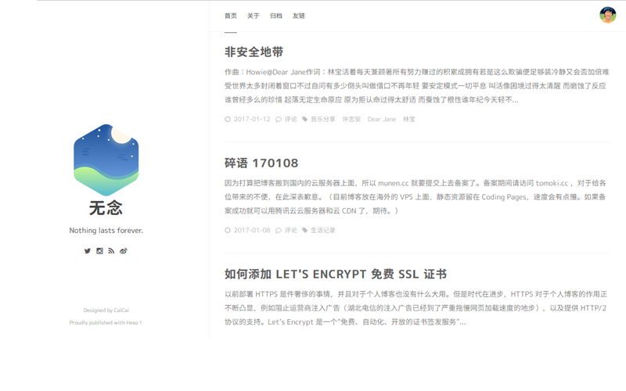Click the Weibo icon in sidebar
The image size is (626, 391).
124,251
